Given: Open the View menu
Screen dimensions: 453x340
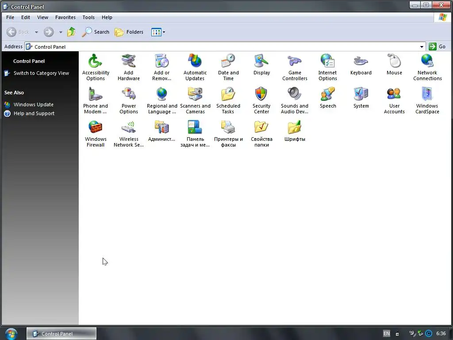Looking at the screenshot, I should (x=42, y=17).
